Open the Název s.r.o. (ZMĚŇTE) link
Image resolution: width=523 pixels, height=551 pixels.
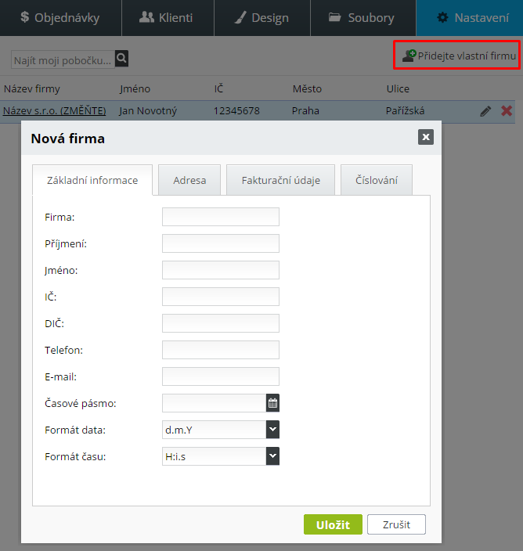pos(55,111)
